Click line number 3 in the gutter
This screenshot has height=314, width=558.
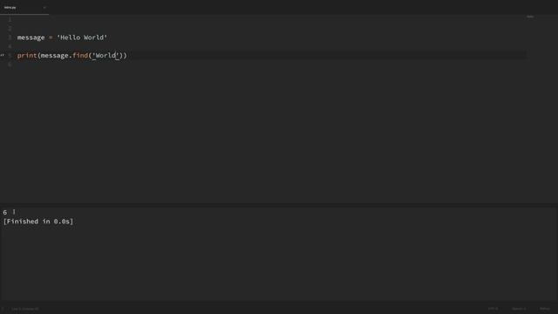[x=10, y=38]
